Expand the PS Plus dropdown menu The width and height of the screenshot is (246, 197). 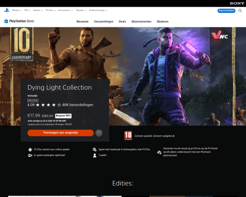pyautogui.click(x=50, y=10)
